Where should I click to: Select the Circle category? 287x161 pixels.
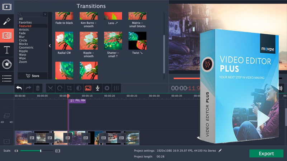click(x=23, y=40)
